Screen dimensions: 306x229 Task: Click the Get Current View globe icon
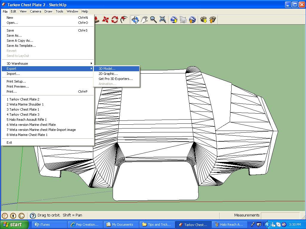pyautogui.click(x=174, y=19)
